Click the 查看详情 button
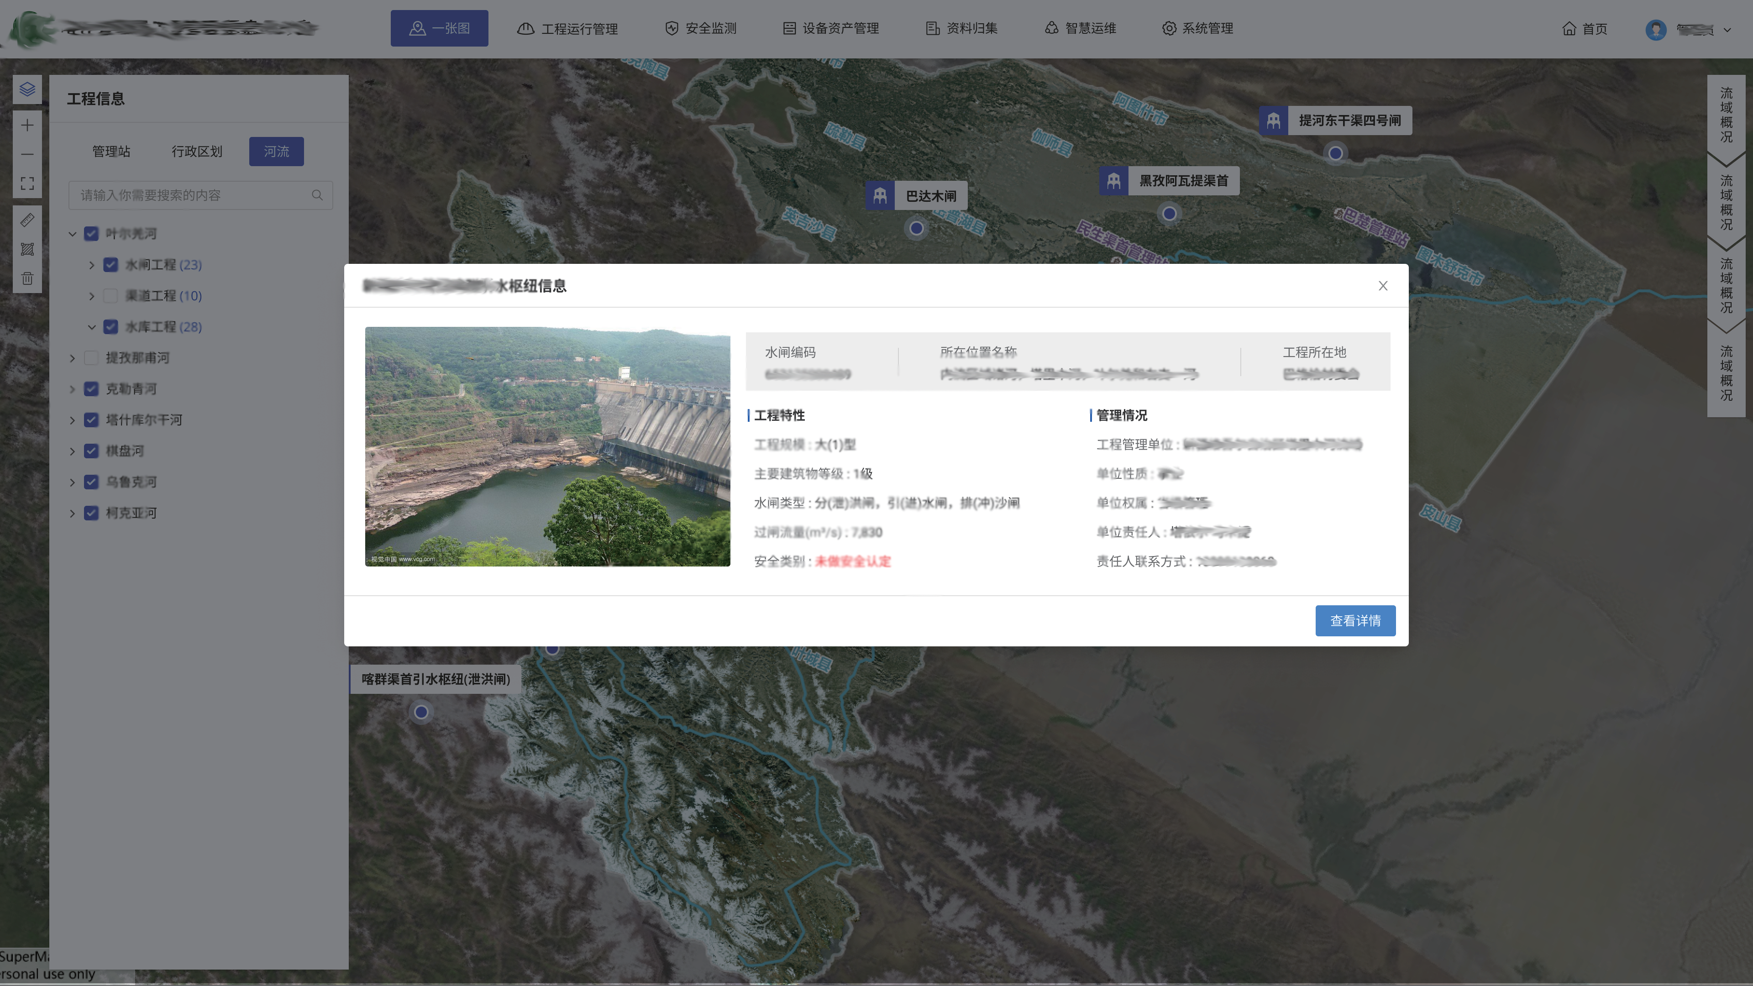 point(1355,621)
